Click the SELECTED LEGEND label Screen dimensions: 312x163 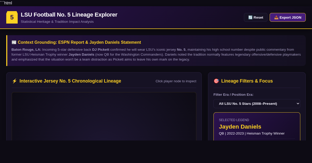(234, 120)
